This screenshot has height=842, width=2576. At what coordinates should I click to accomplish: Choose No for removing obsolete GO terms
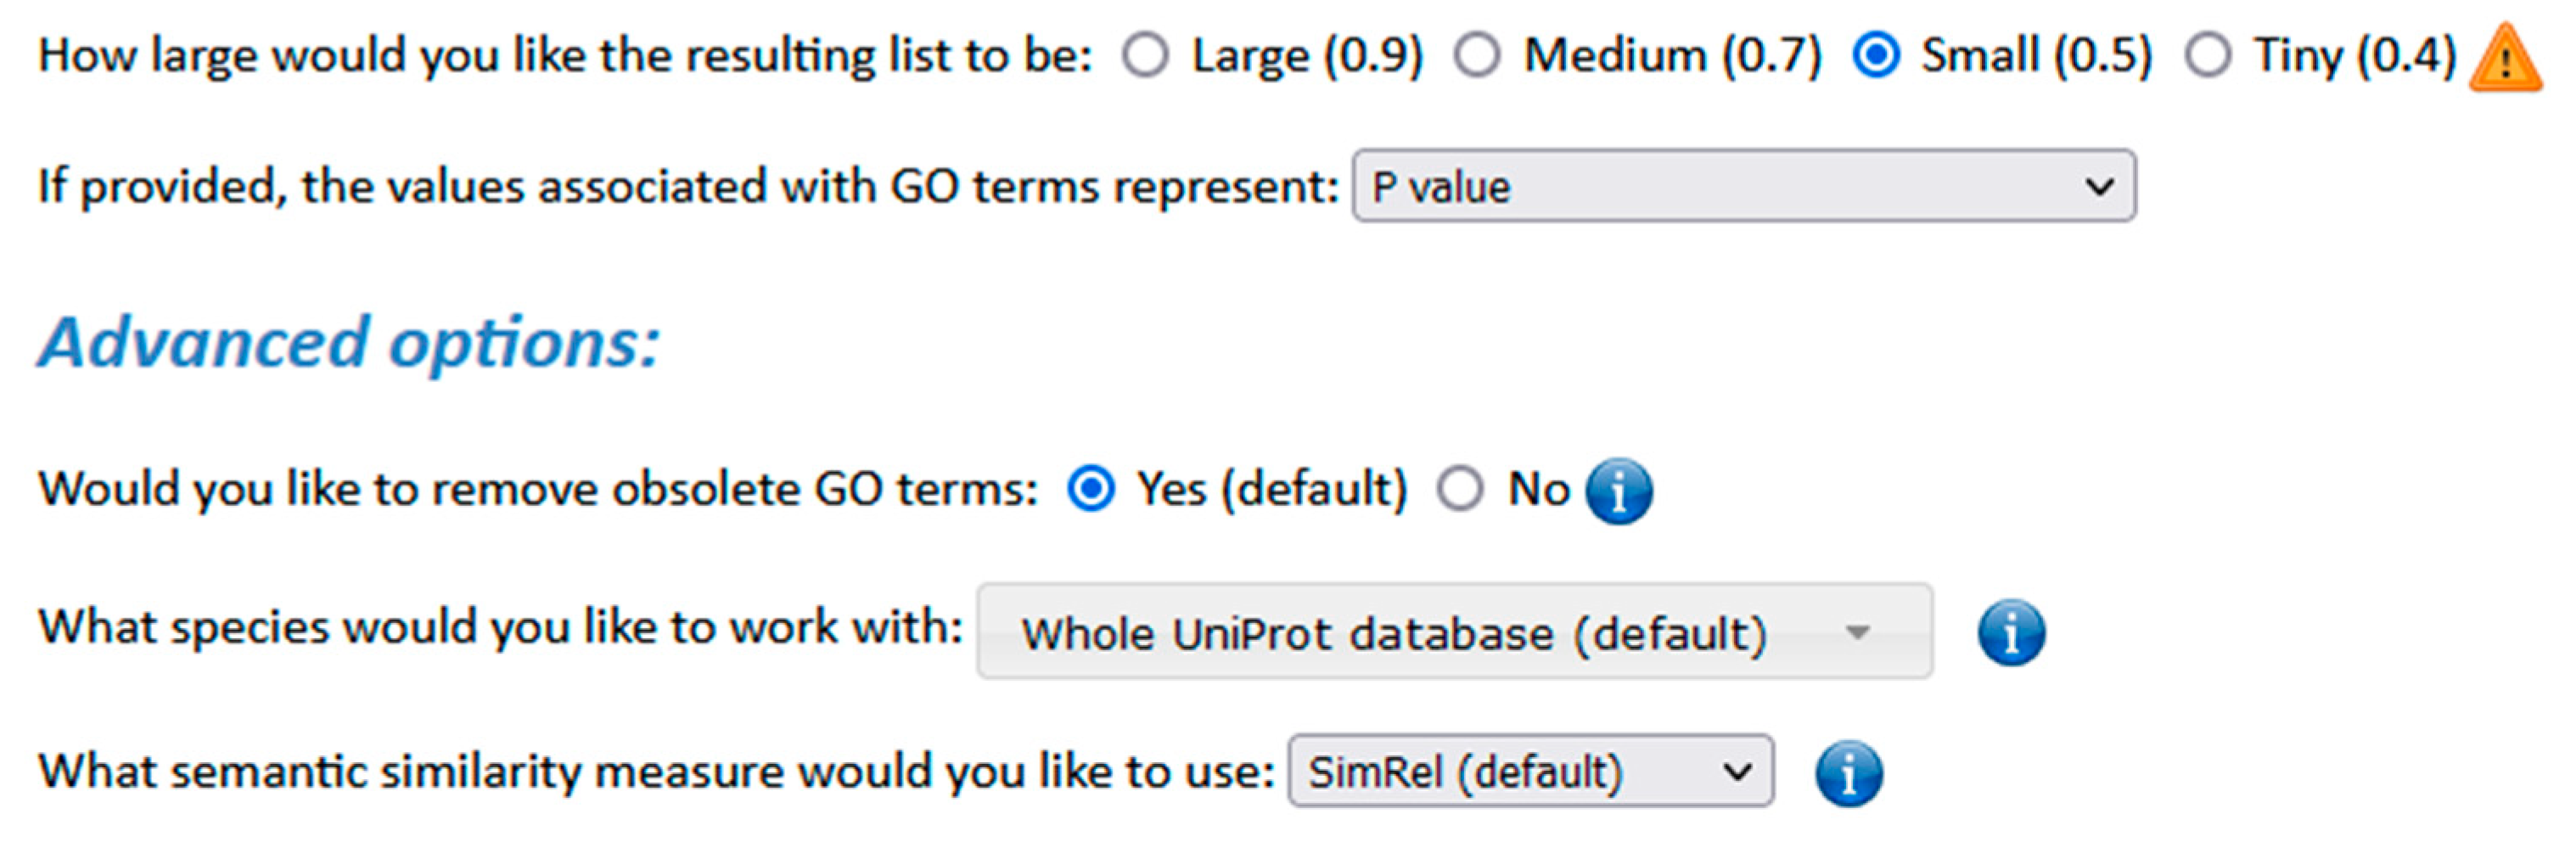[1460, 490]
